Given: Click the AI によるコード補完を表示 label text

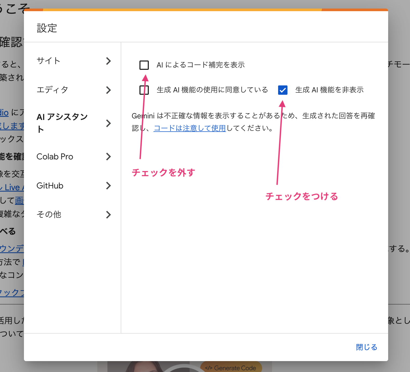Looking at the screenshot, I should (x=201, y=65).
